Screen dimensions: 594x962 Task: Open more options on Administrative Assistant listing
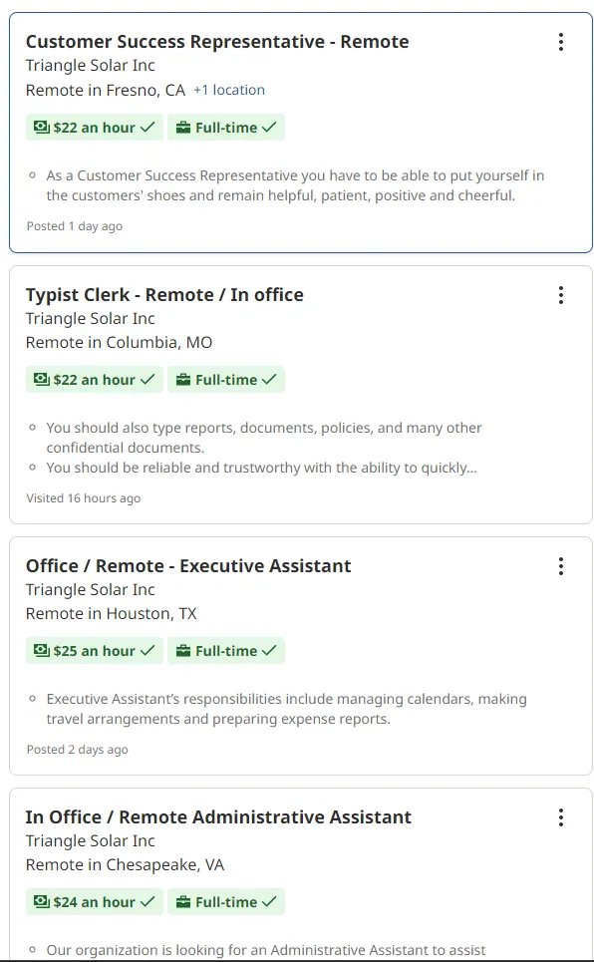point(560,817)
